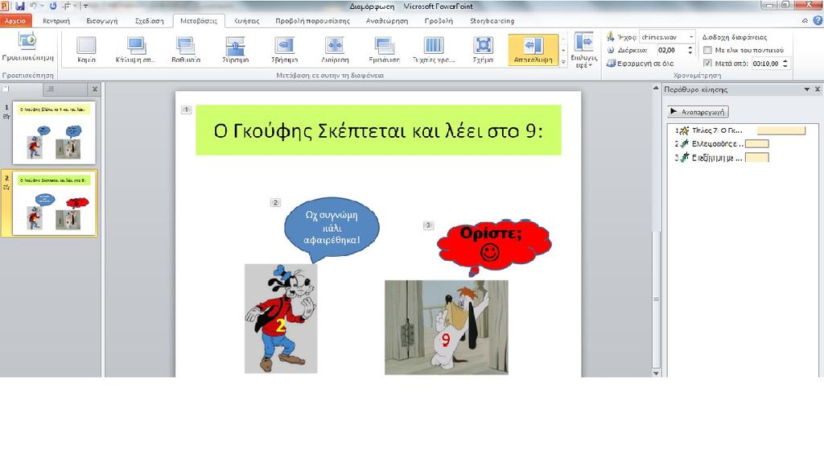Toggle the 'Μετά από' advance checkbox
Viewport: 824px width, 459px height.
[707, 63]
